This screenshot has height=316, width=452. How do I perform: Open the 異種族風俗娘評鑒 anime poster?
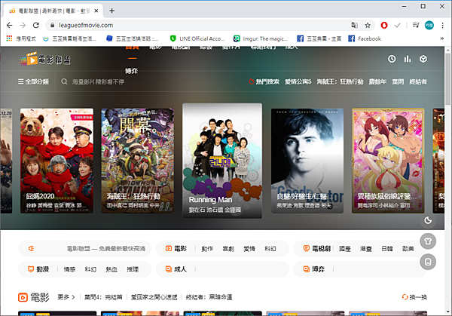(388, 161)
